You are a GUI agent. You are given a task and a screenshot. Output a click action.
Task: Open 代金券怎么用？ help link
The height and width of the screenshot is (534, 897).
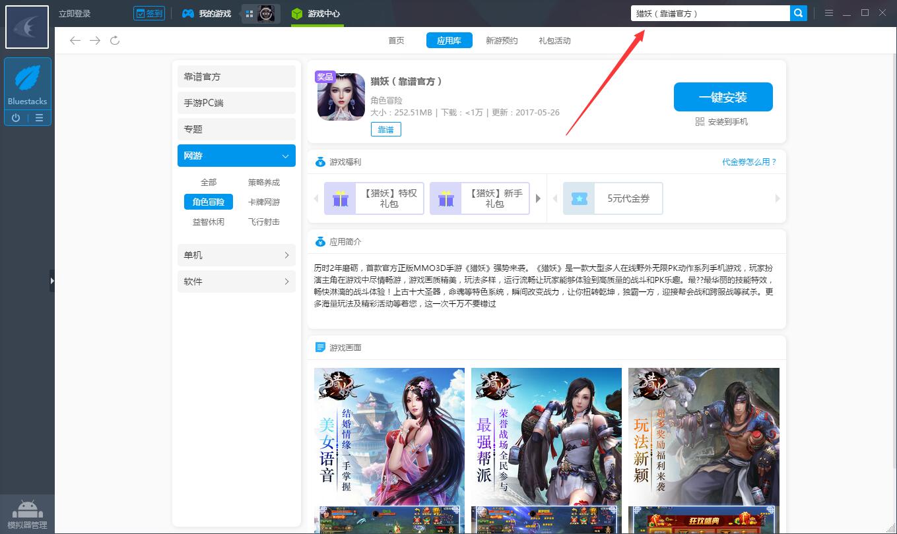click(x=750, y=162)
